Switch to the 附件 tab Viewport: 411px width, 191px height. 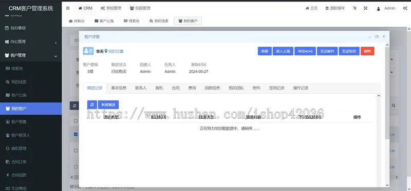click(x=256, y=88)
